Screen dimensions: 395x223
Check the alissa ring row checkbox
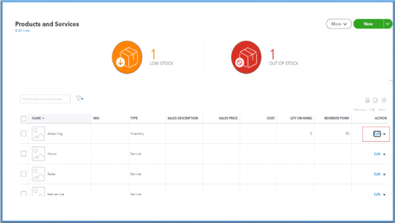click(24, 133)
